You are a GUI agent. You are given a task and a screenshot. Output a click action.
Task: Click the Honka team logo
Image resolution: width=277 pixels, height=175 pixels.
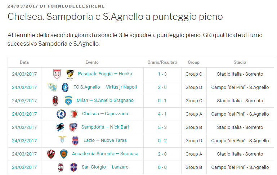coord(70,74)
